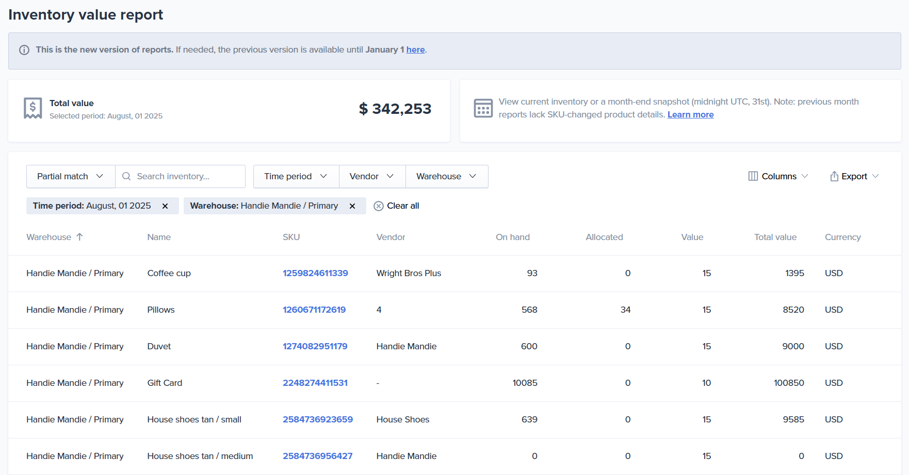Open the Learn more link
Screen dimensions: 909x475
(690, 115)
